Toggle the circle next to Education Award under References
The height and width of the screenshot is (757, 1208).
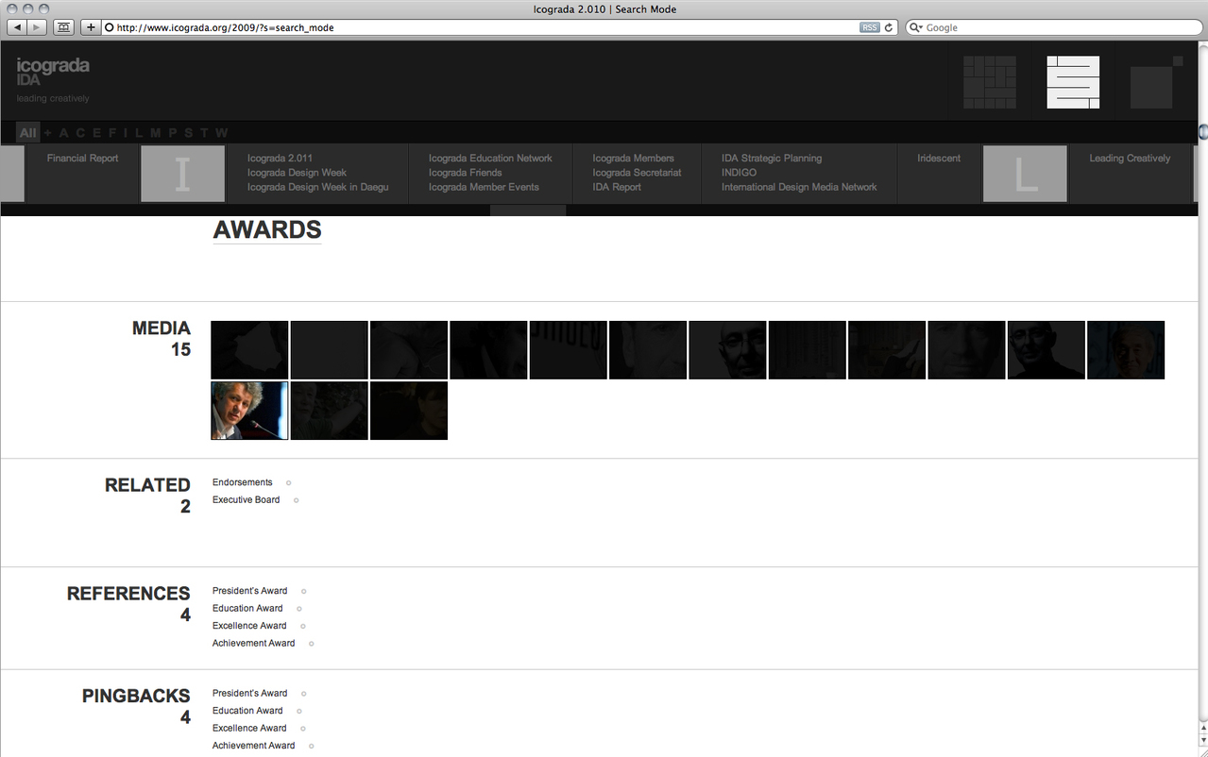coord(298,609)
